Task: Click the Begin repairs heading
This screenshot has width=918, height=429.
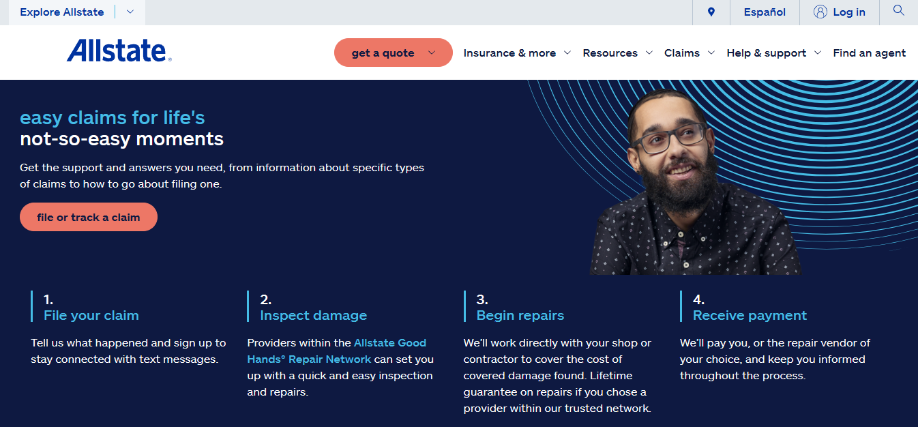Action: click(x=520, y=315)
